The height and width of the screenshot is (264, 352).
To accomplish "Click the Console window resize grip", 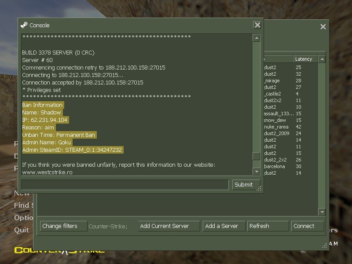I will 259,189.
